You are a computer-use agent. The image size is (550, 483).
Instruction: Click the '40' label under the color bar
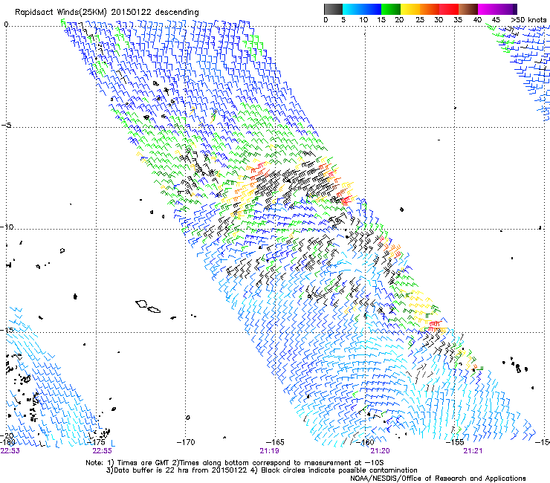477,20
